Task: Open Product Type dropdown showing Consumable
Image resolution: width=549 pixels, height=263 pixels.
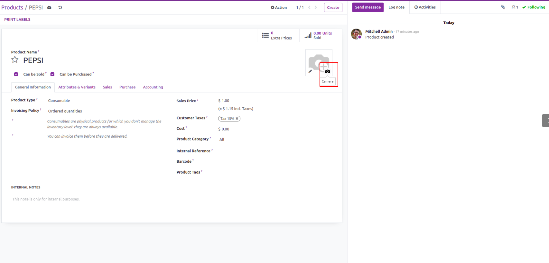Action: pyautogui.click(x=106, y=101)
